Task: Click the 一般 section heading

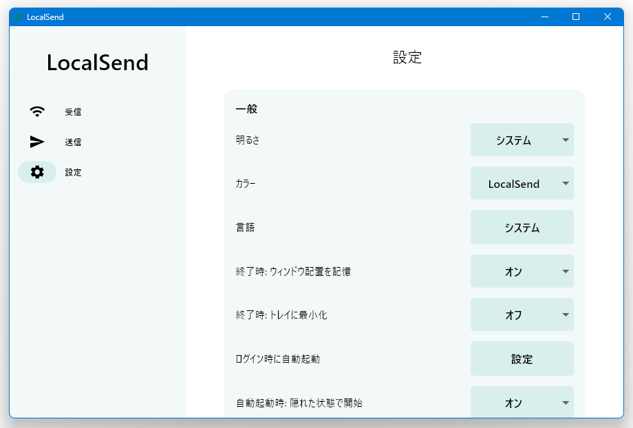Action: (246, 109)
